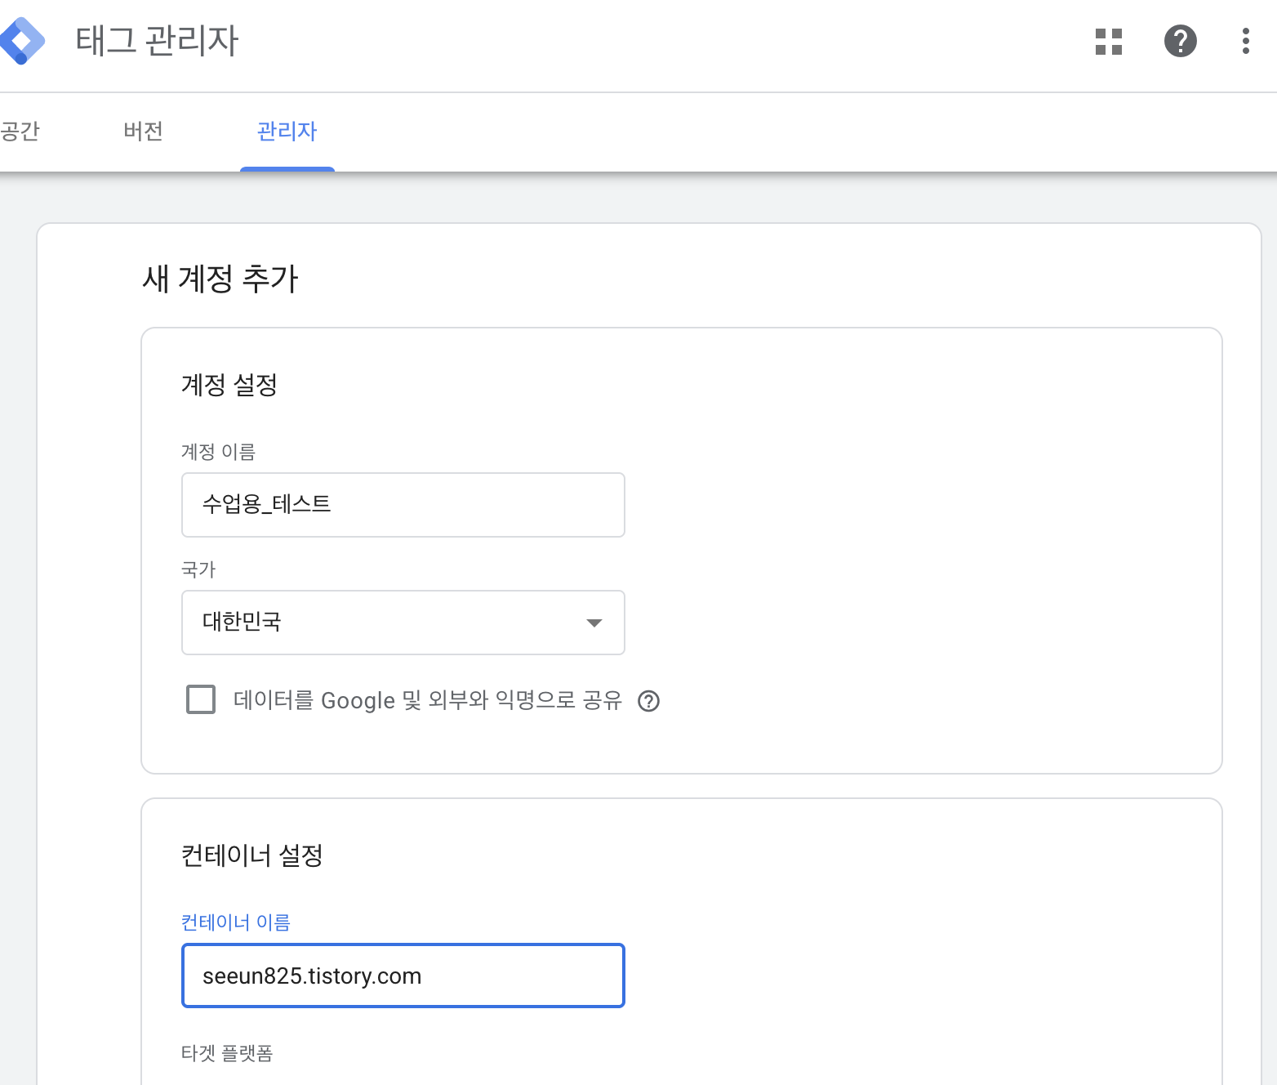1277x1085 pixels.
Task: Open the 국가 country dropdown showing 대한민국
Action: pyautogui.click(x=403, y=623)
